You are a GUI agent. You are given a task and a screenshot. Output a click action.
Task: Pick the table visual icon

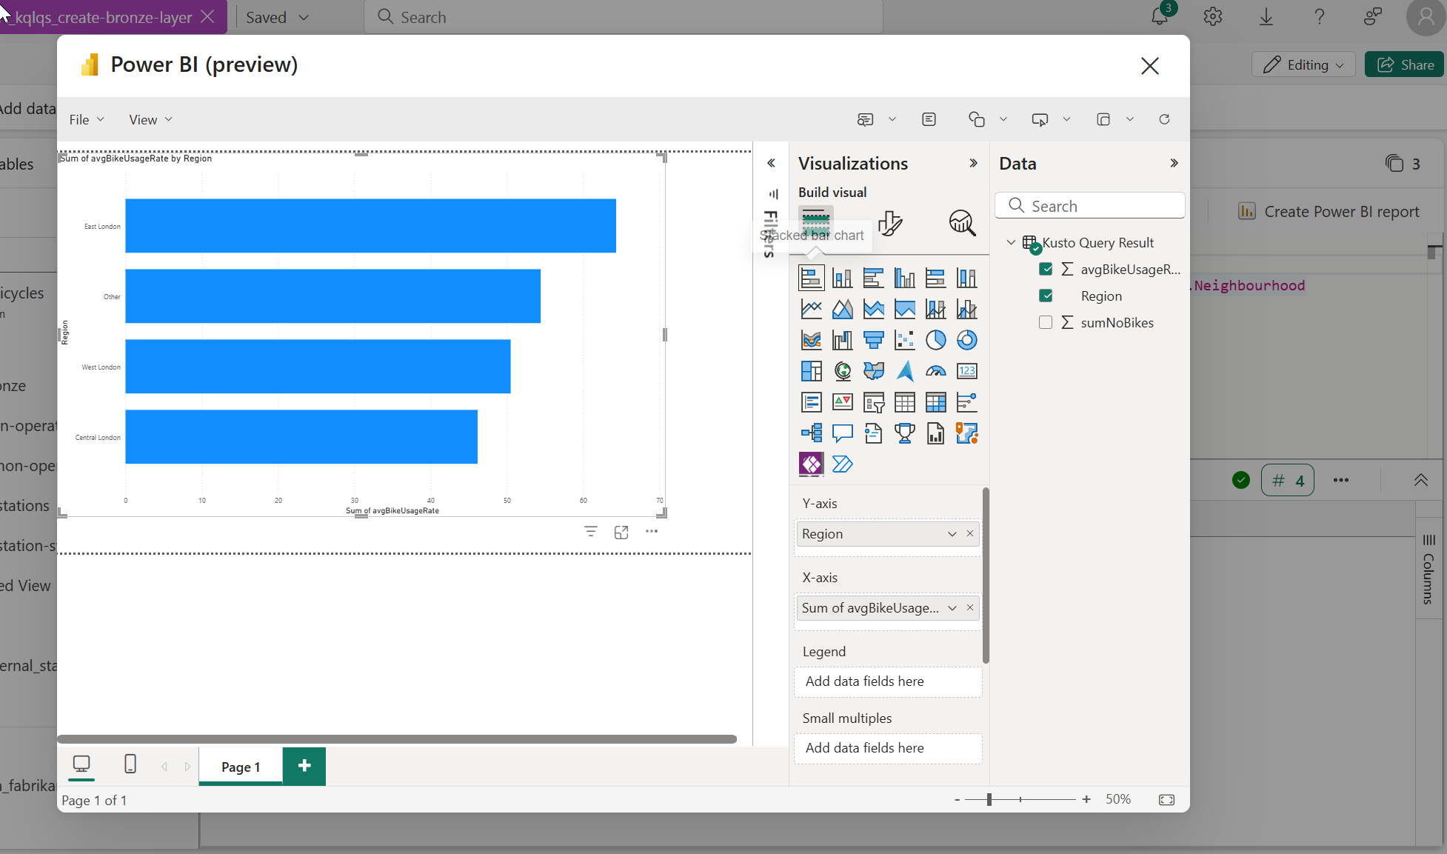904,402
